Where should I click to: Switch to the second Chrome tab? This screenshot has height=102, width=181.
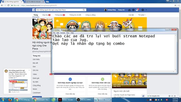pos(34,2)
